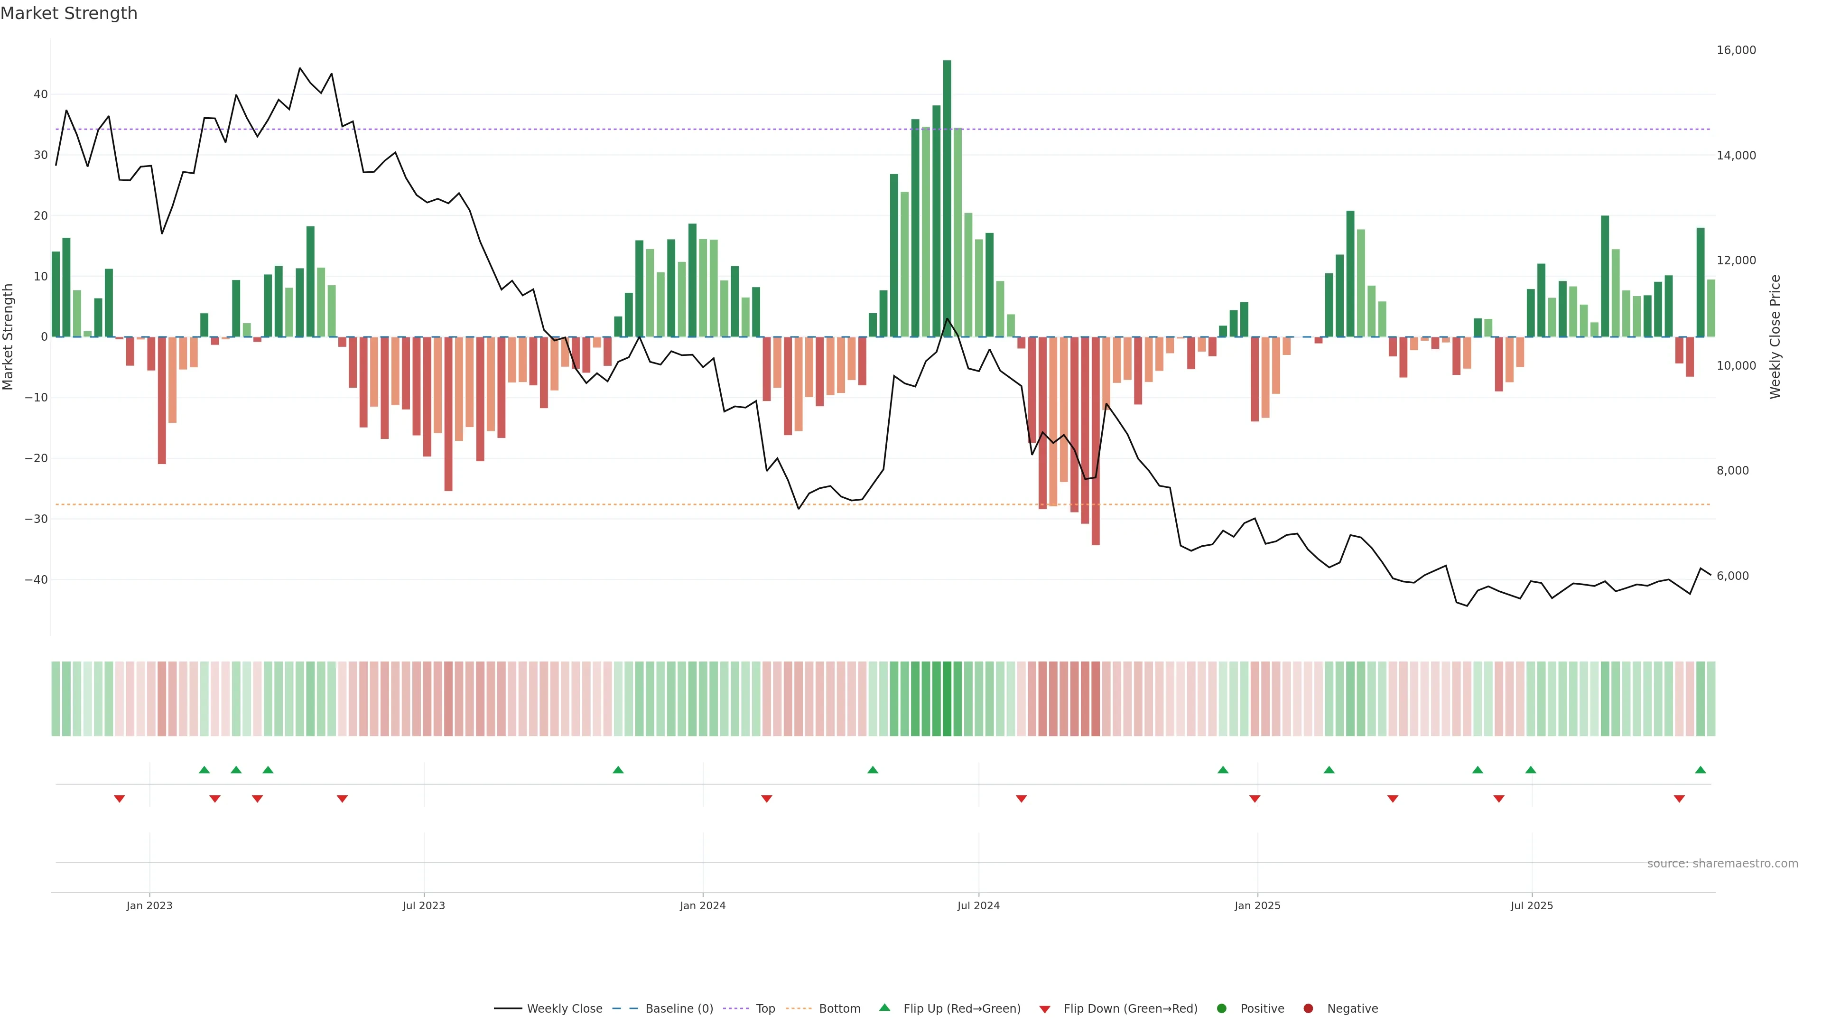Click the Flip Up green triangle legend icon
Viewport: 1822px width, 1025px height.
tap(884, 1008)
